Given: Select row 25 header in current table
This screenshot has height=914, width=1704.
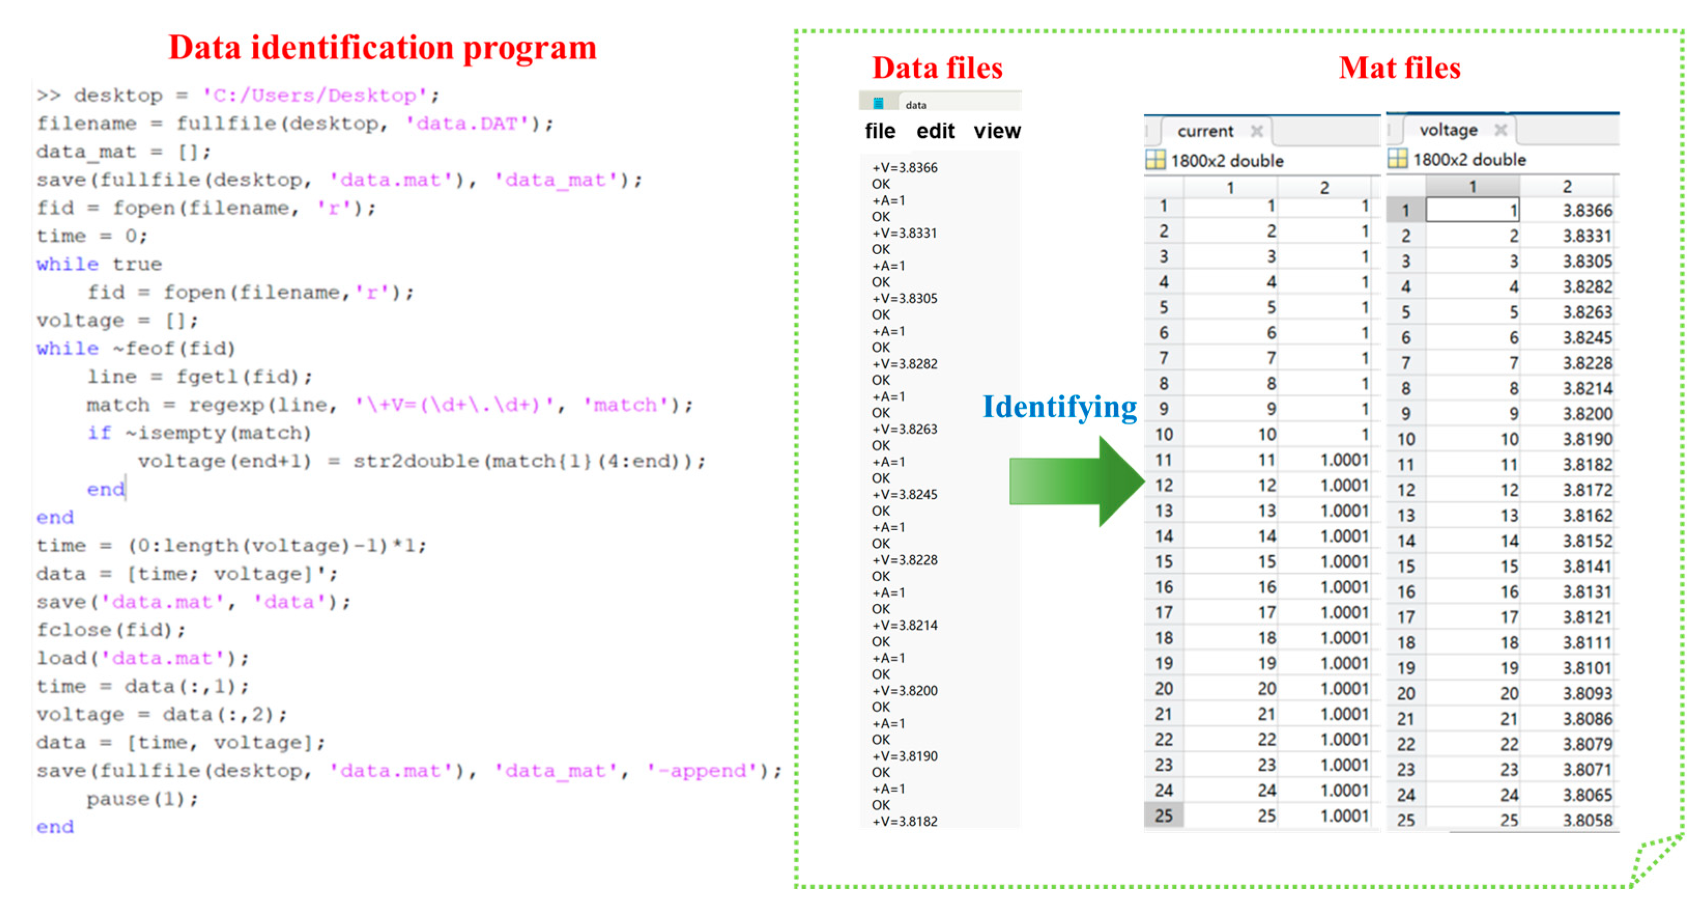Looking at the screenshot, I should pos(1164,816).
